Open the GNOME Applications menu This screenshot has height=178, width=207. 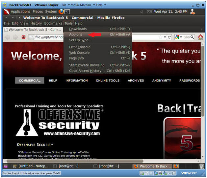20,11
